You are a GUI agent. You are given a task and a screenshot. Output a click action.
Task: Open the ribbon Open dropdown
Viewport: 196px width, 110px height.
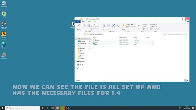[x=145, y=24]
